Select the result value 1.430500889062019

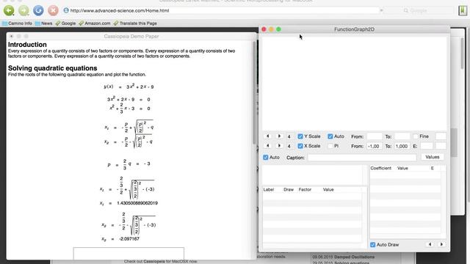tap(137, 203)
